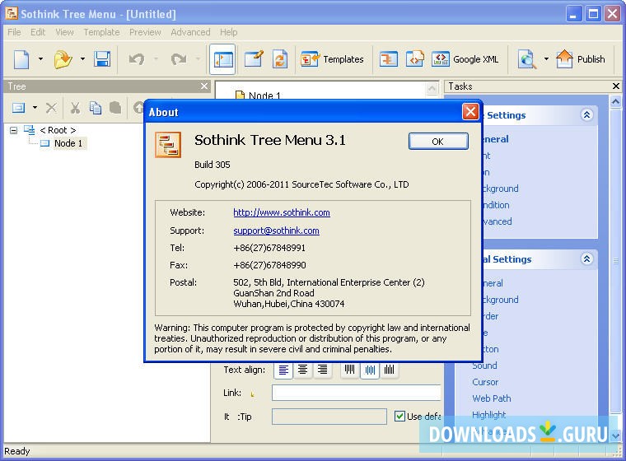Open the Preview menu
This screenshot has width=626, height=461.
pos(145,32)
